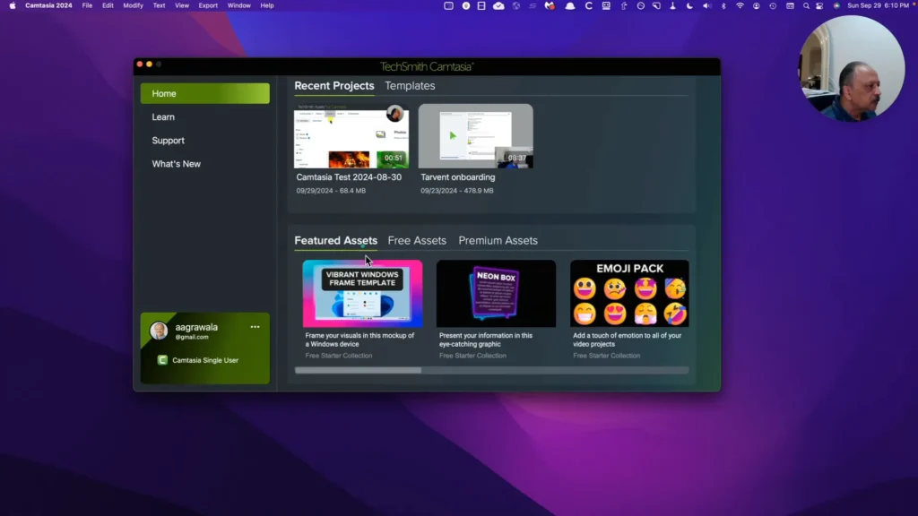This screenshot has height=516, width=918.
Task: Click the aagrawala profile avatar
Action: [x=159, y=331]
